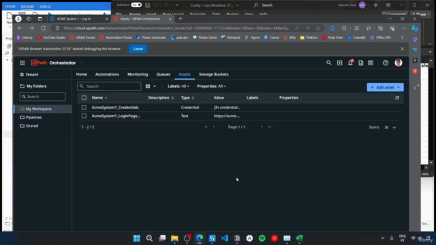Open the DEBUG ribbon tab in Studio
The width and height of the screenshot is (436, 245).
[x=46, y=6]
